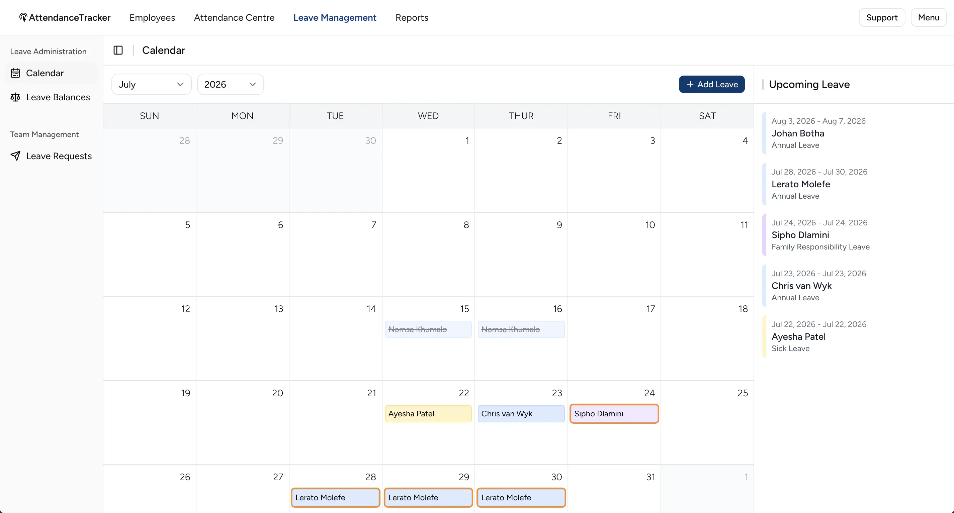Click the AttendanceTracker fingerprint logo icon
Screen dimensions: 954x513
(23, 17)
